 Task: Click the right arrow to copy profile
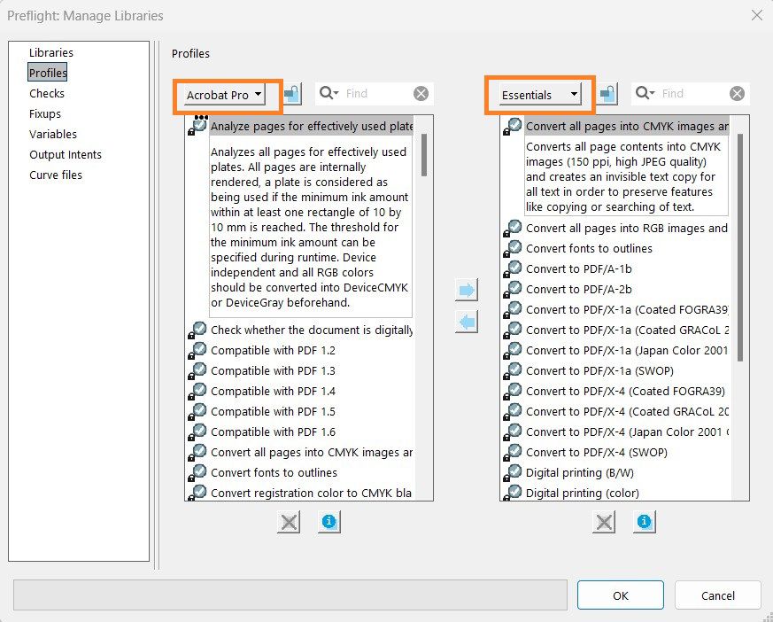(x=467, y=290)
